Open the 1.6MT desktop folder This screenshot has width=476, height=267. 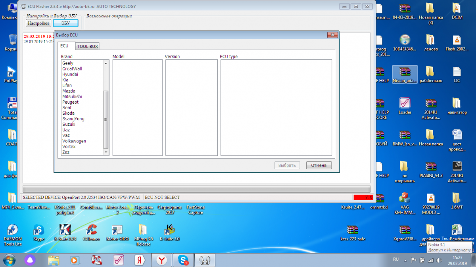(x=457, y=201)
